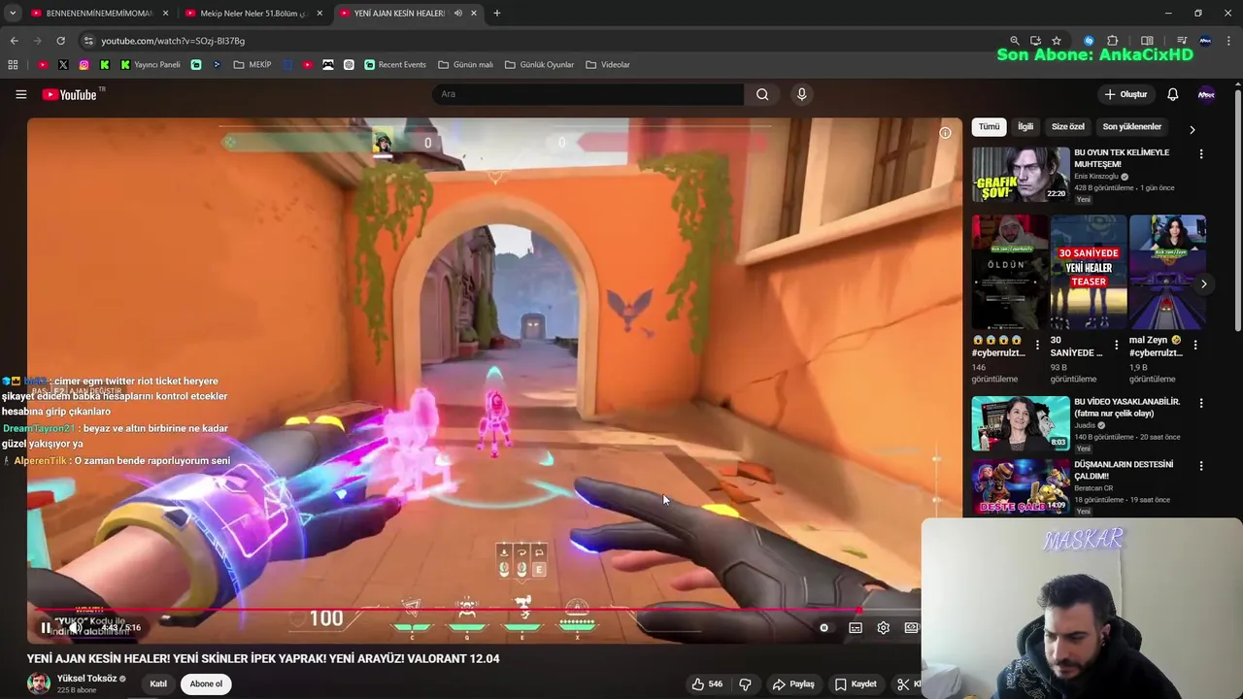The width and height of the screenshot is (1243, 699).
Task: Open the Yayıncı Paneli bookmark
Action: [x=151, y=65]
